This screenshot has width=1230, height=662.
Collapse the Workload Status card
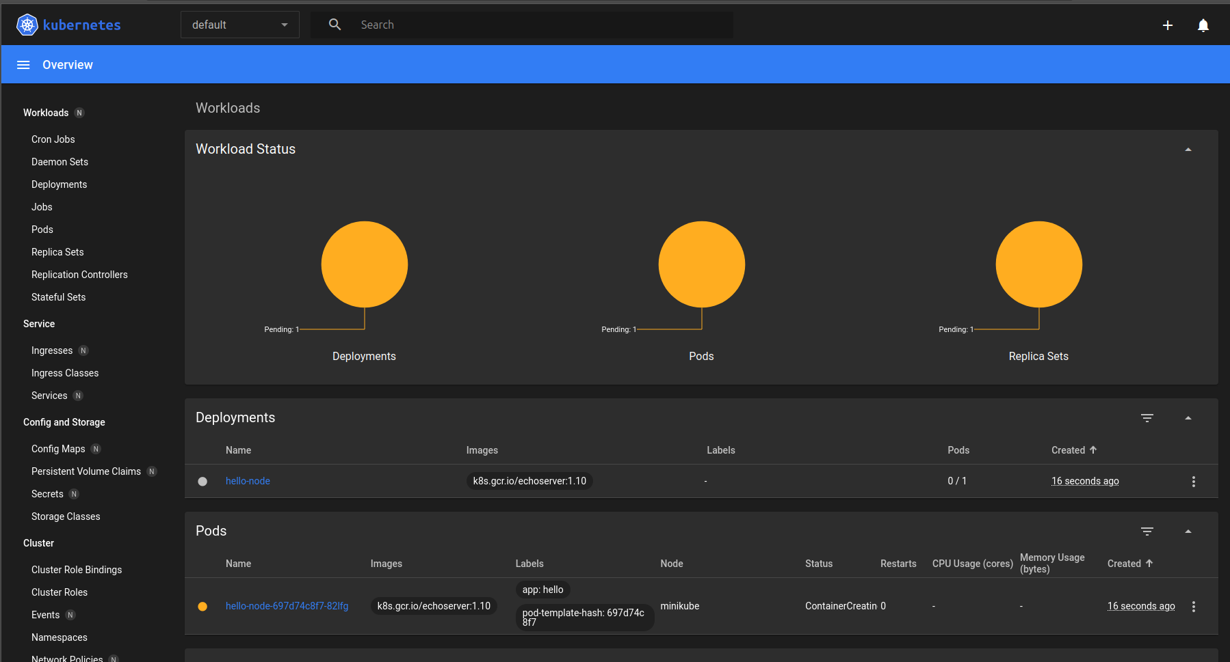1188,149
